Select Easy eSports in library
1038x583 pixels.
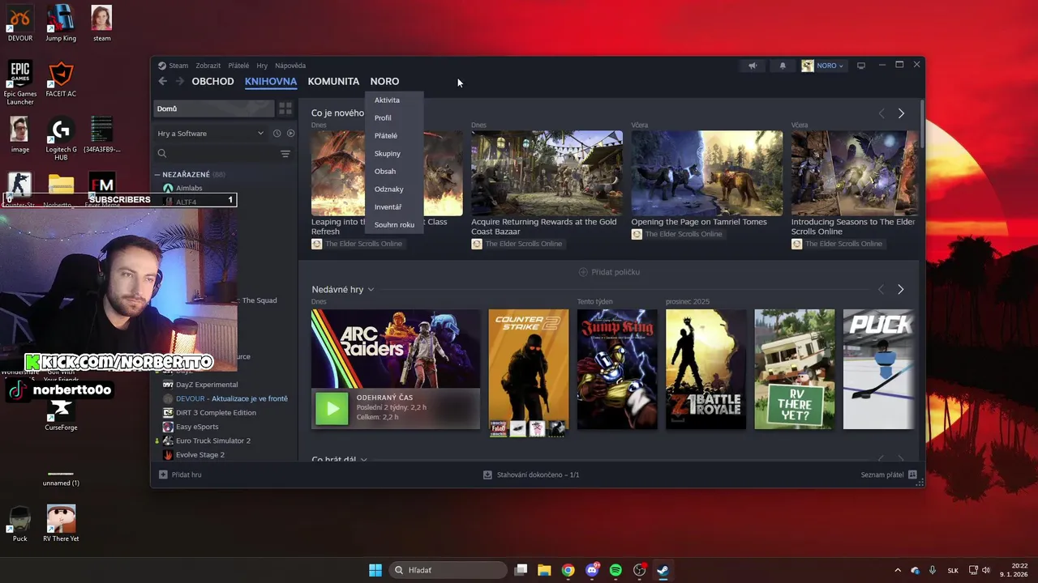tap(197, 427)
